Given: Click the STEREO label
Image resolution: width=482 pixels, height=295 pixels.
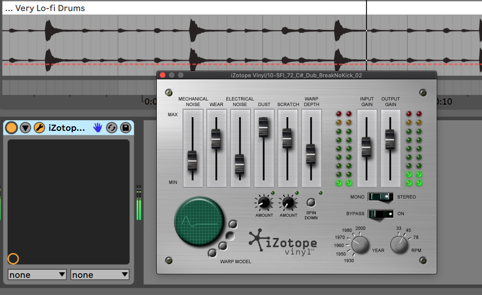Looking at the screenshot, I should pyautogui.click(x=406, y=197).
